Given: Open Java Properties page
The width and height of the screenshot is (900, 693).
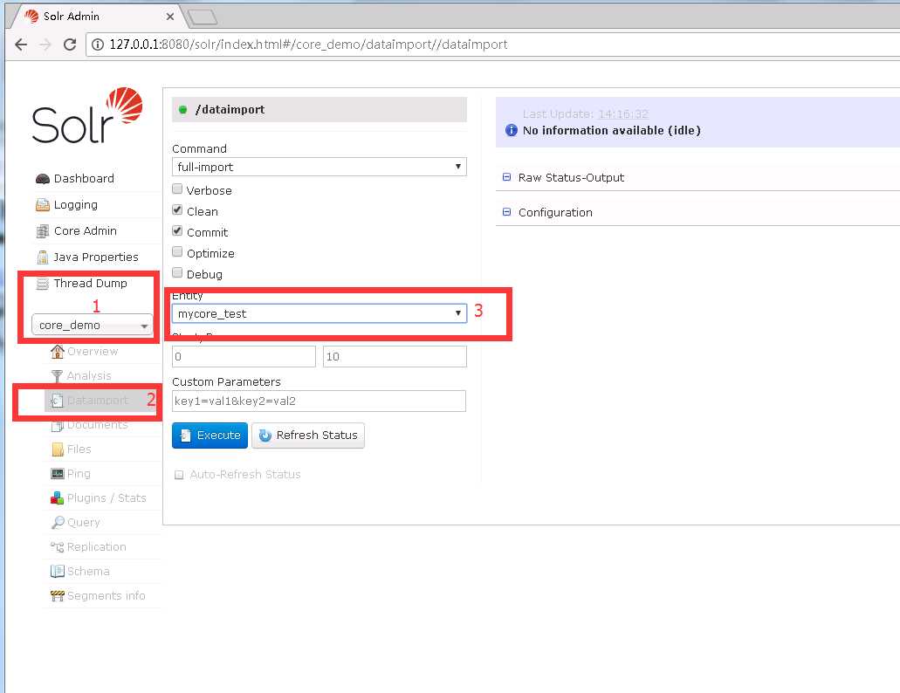Looking at the screenshot, I should tap(96, 257).
